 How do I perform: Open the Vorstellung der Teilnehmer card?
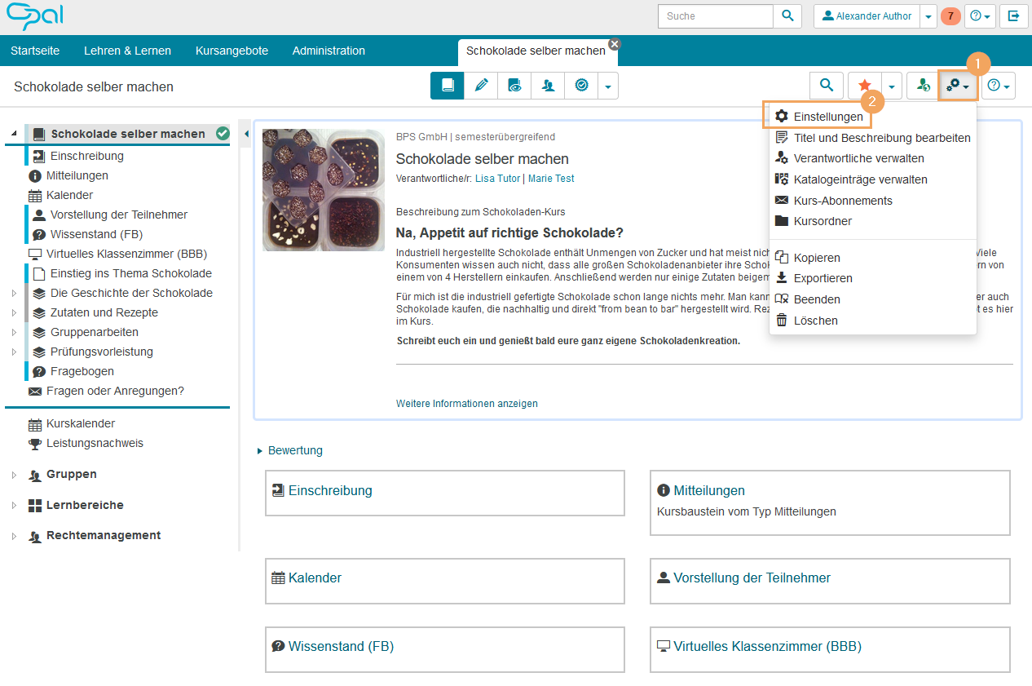[752, 578]
